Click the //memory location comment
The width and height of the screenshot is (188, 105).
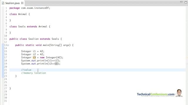(33, 73)
